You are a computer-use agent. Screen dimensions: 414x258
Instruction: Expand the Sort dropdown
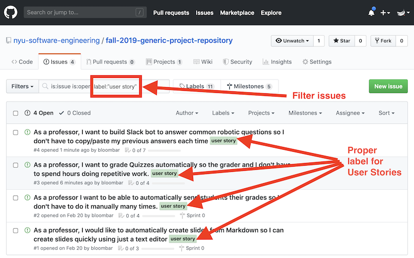pyautogui.click(x=386, y=113)
